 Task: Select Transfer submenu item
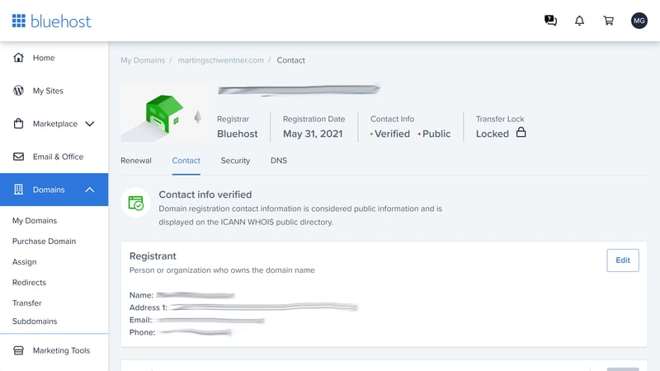click(x=27, y=303)
